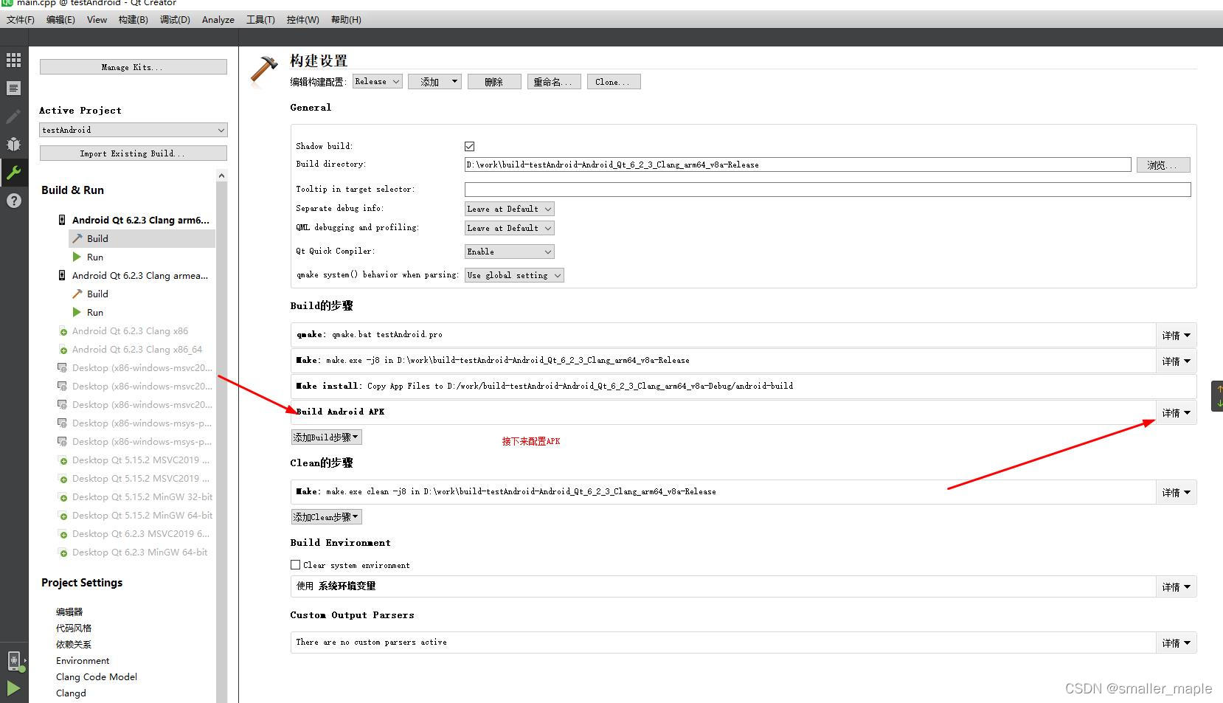Open the 构建(B) menu
Image resolution: width=1223 pixels, height=703 pixels.
(x=133, y=20)
